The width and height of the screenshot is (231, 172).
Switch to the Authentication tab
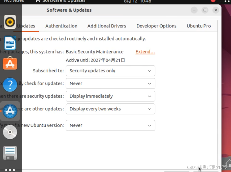click(61, 26)
